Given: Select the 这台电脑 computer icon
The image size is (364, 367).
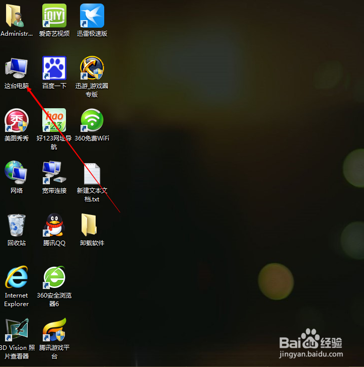Looking at the screenshot, I should 17,68.
